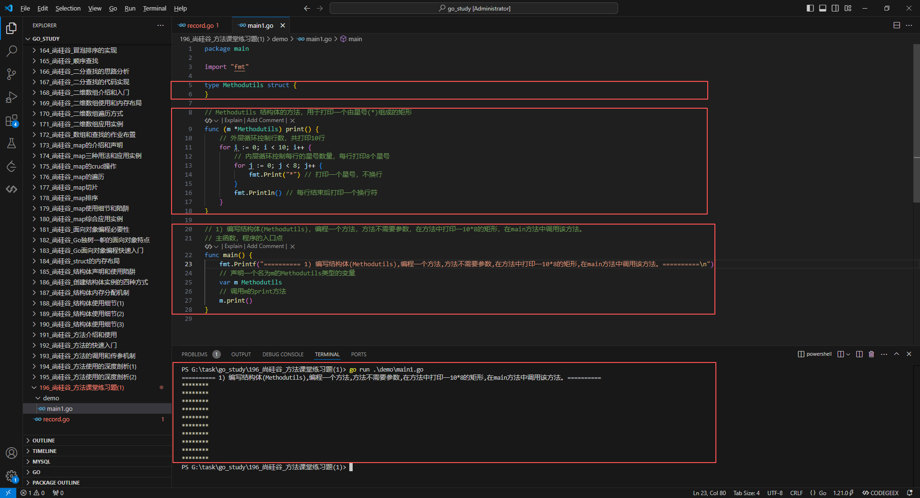Kill the terminal with the trash icon
Image resolution: width=920 pixels, height=498 pixels.
tap(871, 354)
